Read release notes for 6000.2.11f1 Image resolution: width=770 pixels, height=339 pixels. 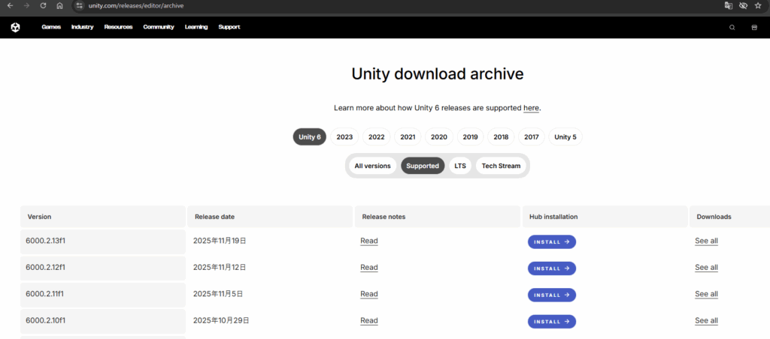(x=368, y=294)
